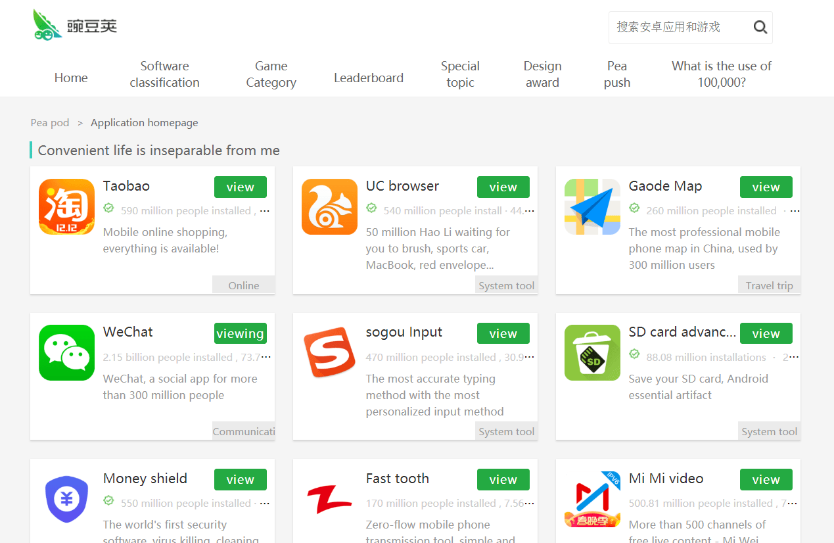Open the Money shield app icon
834x543 pixels.
click(x=66, y=499)
